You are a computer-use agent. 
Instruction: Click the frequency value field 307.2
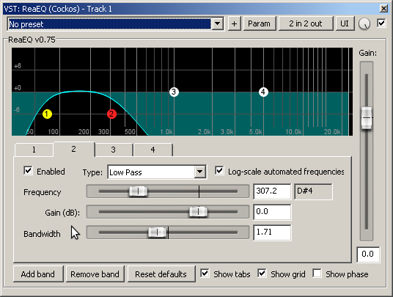click(x=272, y=191)
